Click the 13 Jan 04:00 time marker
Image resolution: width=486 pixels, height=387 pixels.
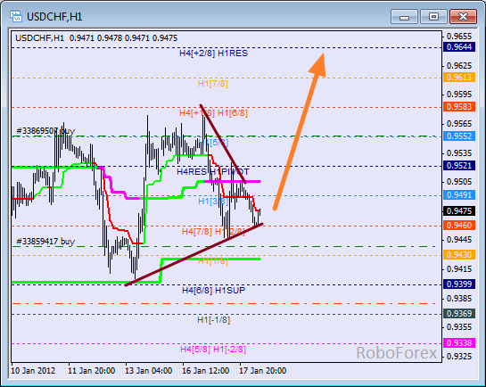click(x=148, y=371)
